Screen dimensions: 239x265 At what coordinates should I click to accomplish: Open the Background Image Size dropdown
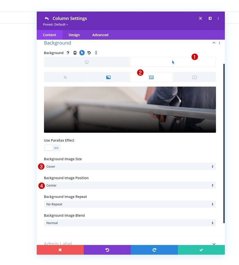coord(130,166)
